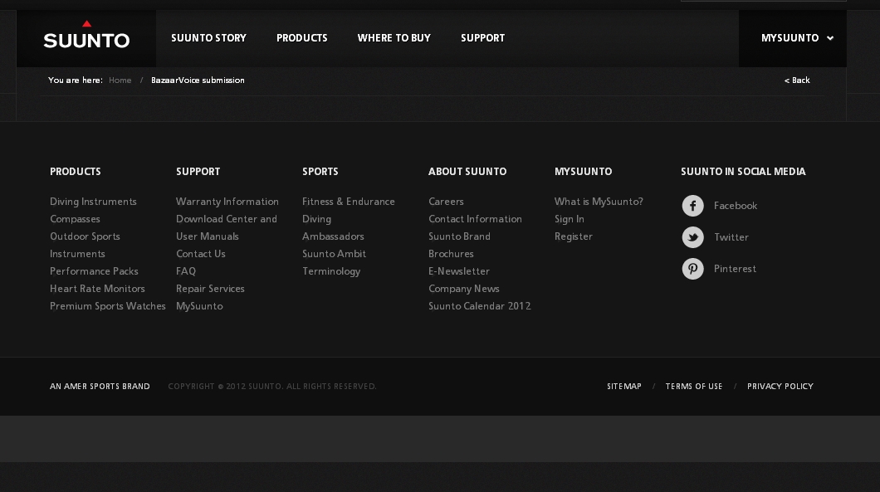Open MySuunto link under Support

point(199,306)
